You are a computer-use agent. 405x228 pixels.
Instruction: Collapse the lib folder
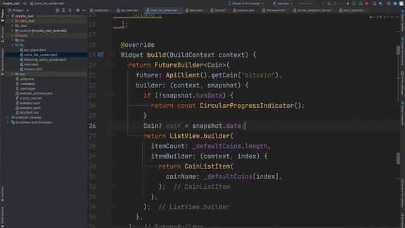pos(12,45)
